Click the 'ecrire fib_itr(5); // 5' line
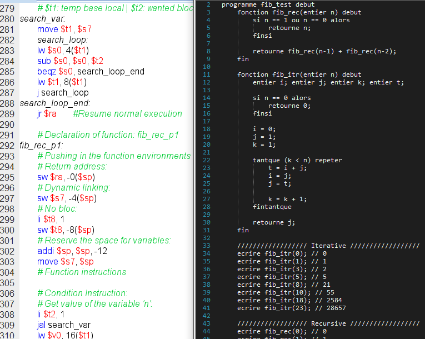 pyautogui.click(x=282, y=277)
